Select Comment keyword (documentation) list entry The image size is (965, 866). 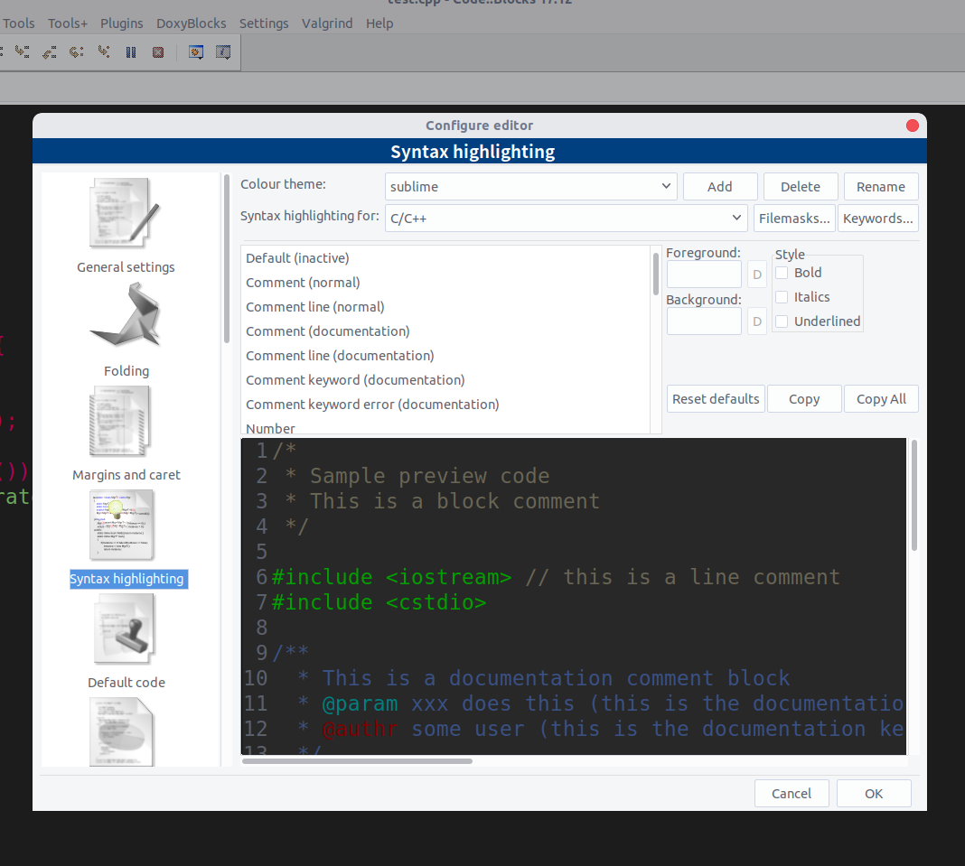pyautogui.click(x=445, y=380)
